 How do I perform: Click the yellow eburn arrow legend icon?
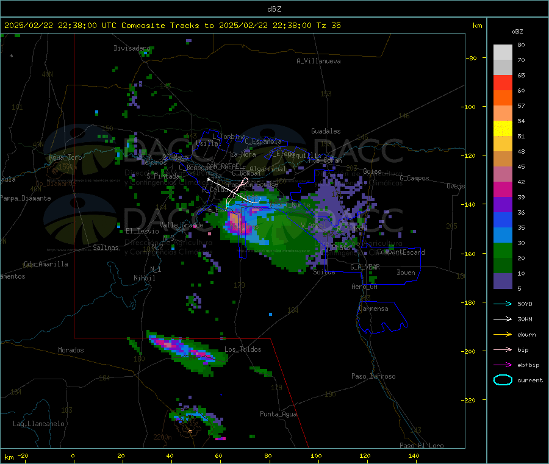503,335
